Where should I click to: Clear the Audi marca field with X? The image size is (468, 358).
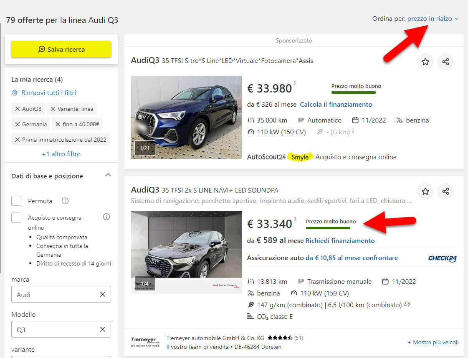[x=103, y=294]
